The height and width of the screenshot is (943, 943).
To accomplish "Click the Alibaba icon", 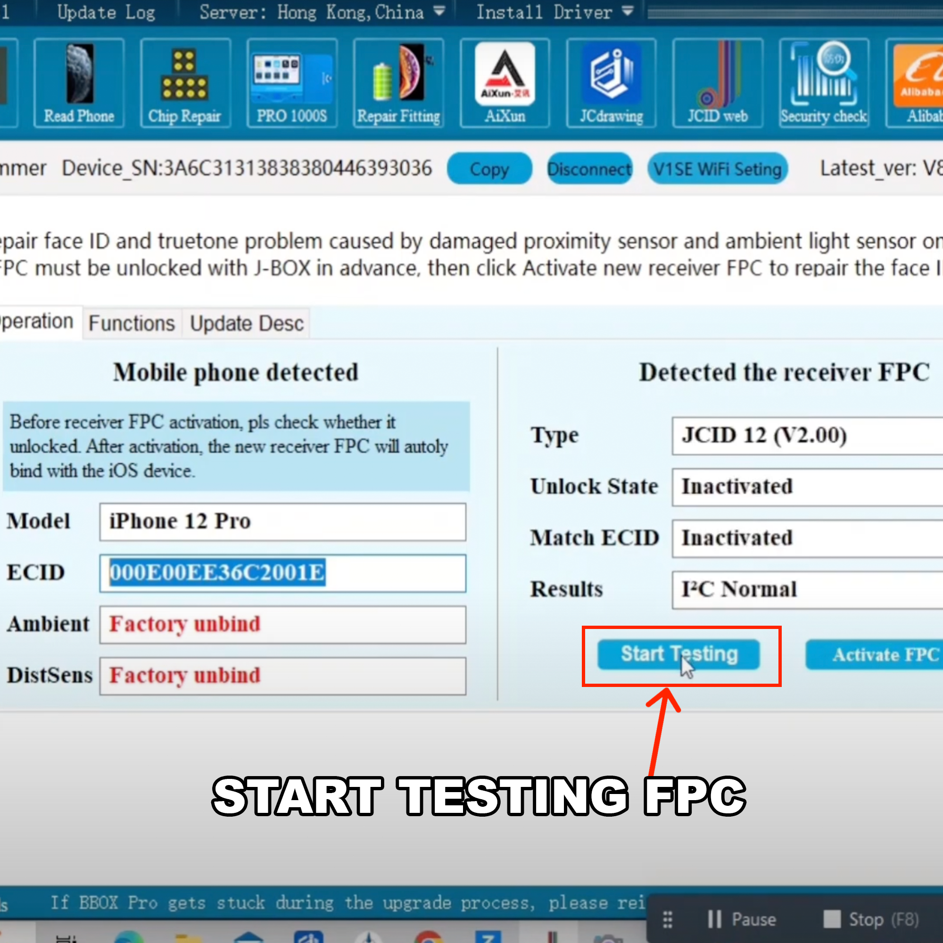I will [x=918, y=83].
